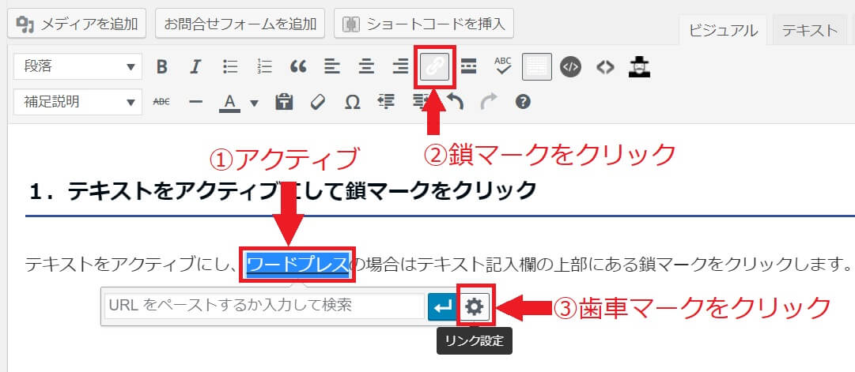The image size is (855, 372).
Task: Clear formatting with the eraser icon
Action: pos(318,102)
